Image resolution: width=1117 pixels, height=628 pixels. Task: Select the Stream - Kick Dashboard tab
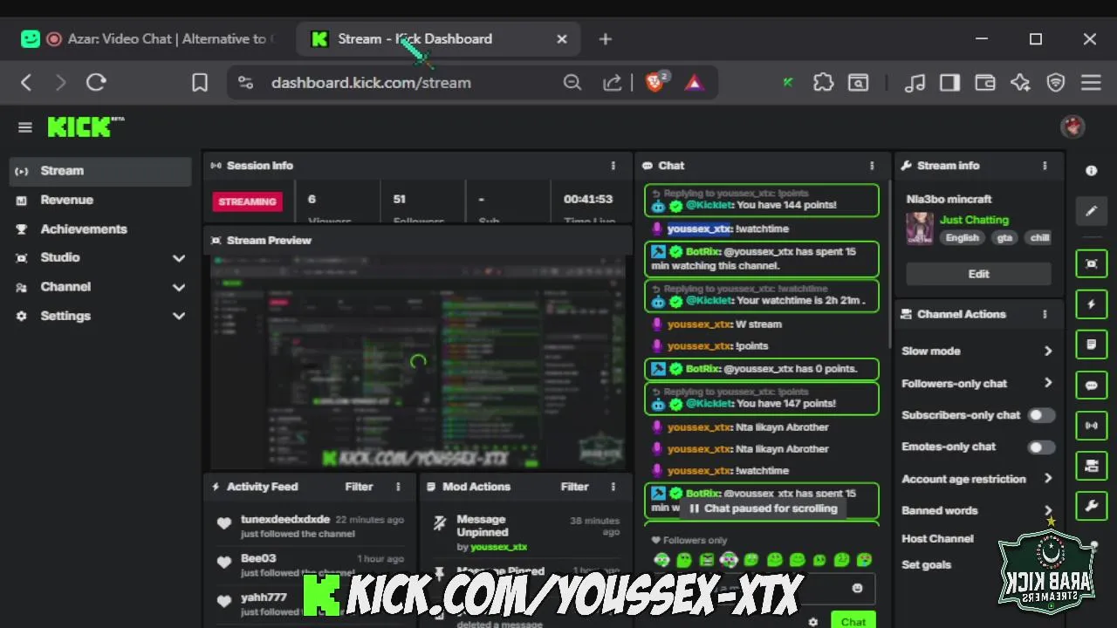[x=440, y=39]
